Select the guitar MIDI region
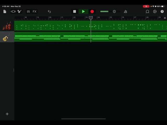 tap(91, 37)
